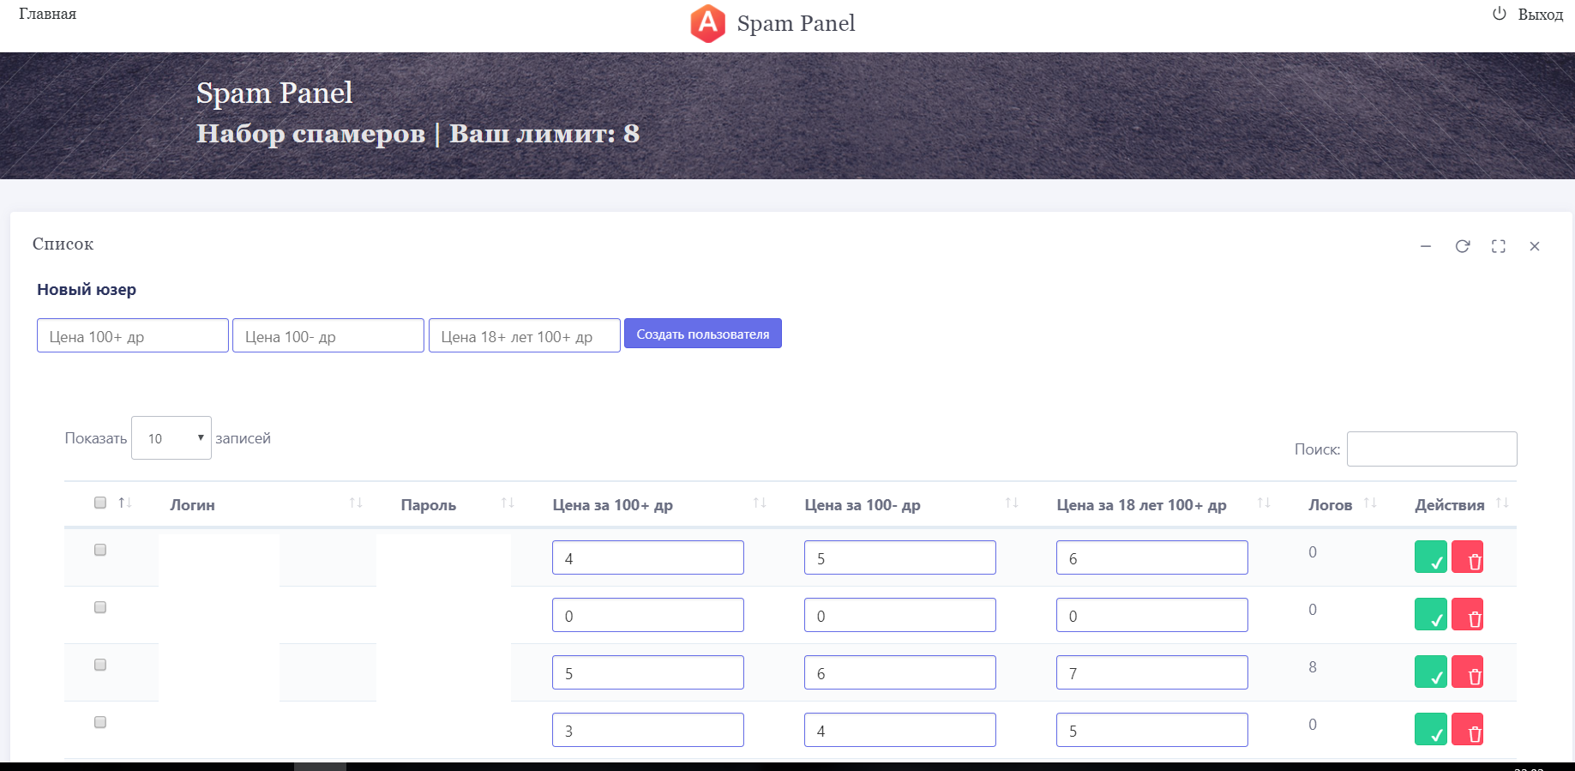
Task: Sort by Цена за 18 лет 100+ др arrows
Action: (1264, 503)
